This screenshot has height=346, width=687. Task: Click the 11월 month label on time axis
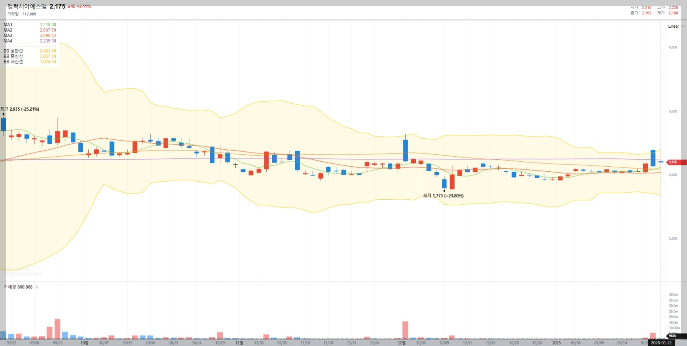pyautogui.click(x=239, y=343)
